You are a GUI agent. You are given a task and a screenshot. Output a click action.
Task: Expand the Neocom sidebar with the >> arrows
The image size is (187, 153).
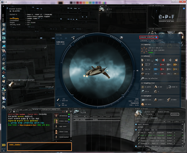[3, 6]
